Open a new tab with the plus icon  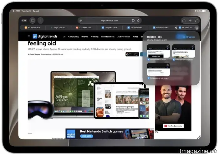[190, 21]
